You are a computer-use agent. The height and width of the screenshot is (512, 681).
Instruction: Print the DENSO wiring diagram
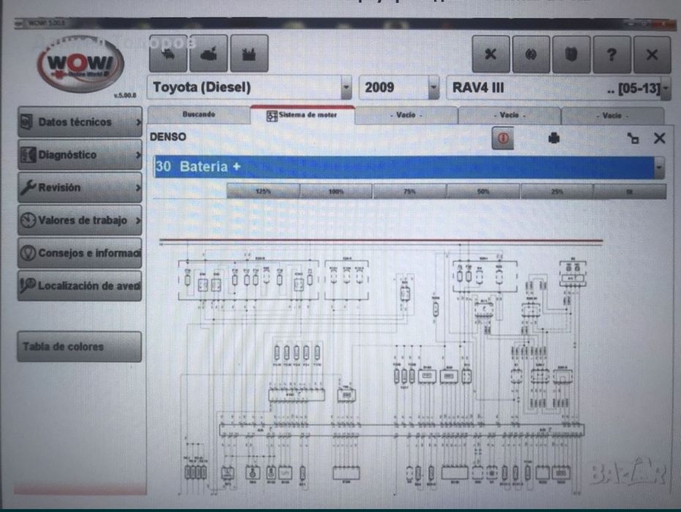554,138
